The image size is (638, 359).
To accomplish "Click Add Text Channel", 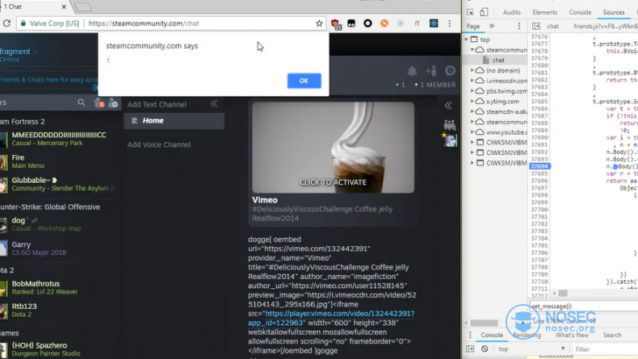I will pyautogui.click(x=157, y=105).
